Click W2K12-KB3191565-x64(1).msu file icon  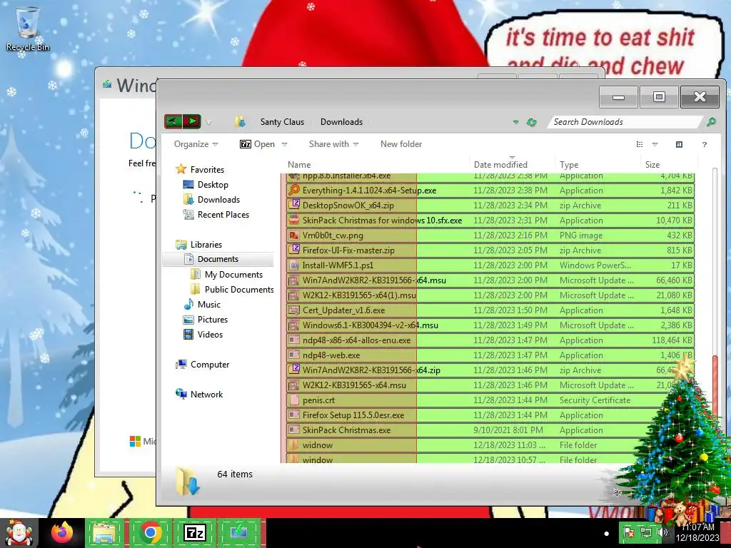[293, 295]
